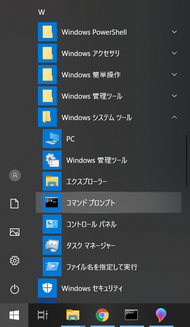The height and width of the screenshot is (327, 190).
Task: Click the Windows アクセサリ folder icon
Action: (47, 53)
